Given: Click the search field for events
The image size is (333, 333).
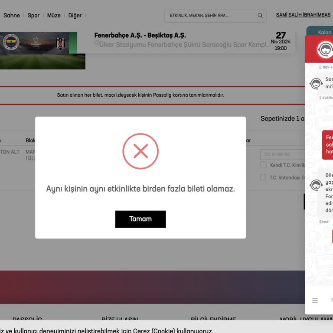Looking at the screenshot, I should (x=215, y=16).
